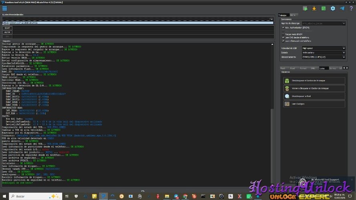Open the Windows Start menu

(4, 196)
